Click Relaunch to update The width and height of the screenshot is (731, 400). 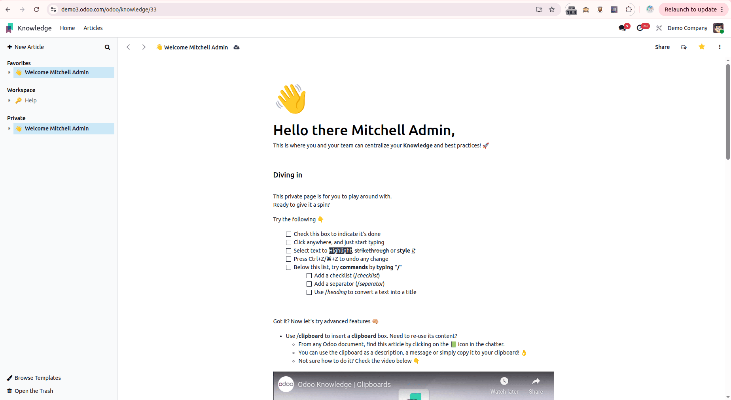click(x=690, y=9)
